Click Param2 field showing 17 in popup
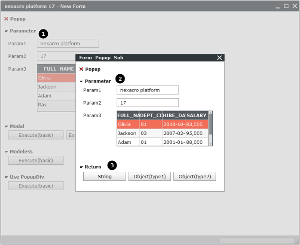Image resolution: width=300 pixels, height=245 pixels. coord(147,103)
